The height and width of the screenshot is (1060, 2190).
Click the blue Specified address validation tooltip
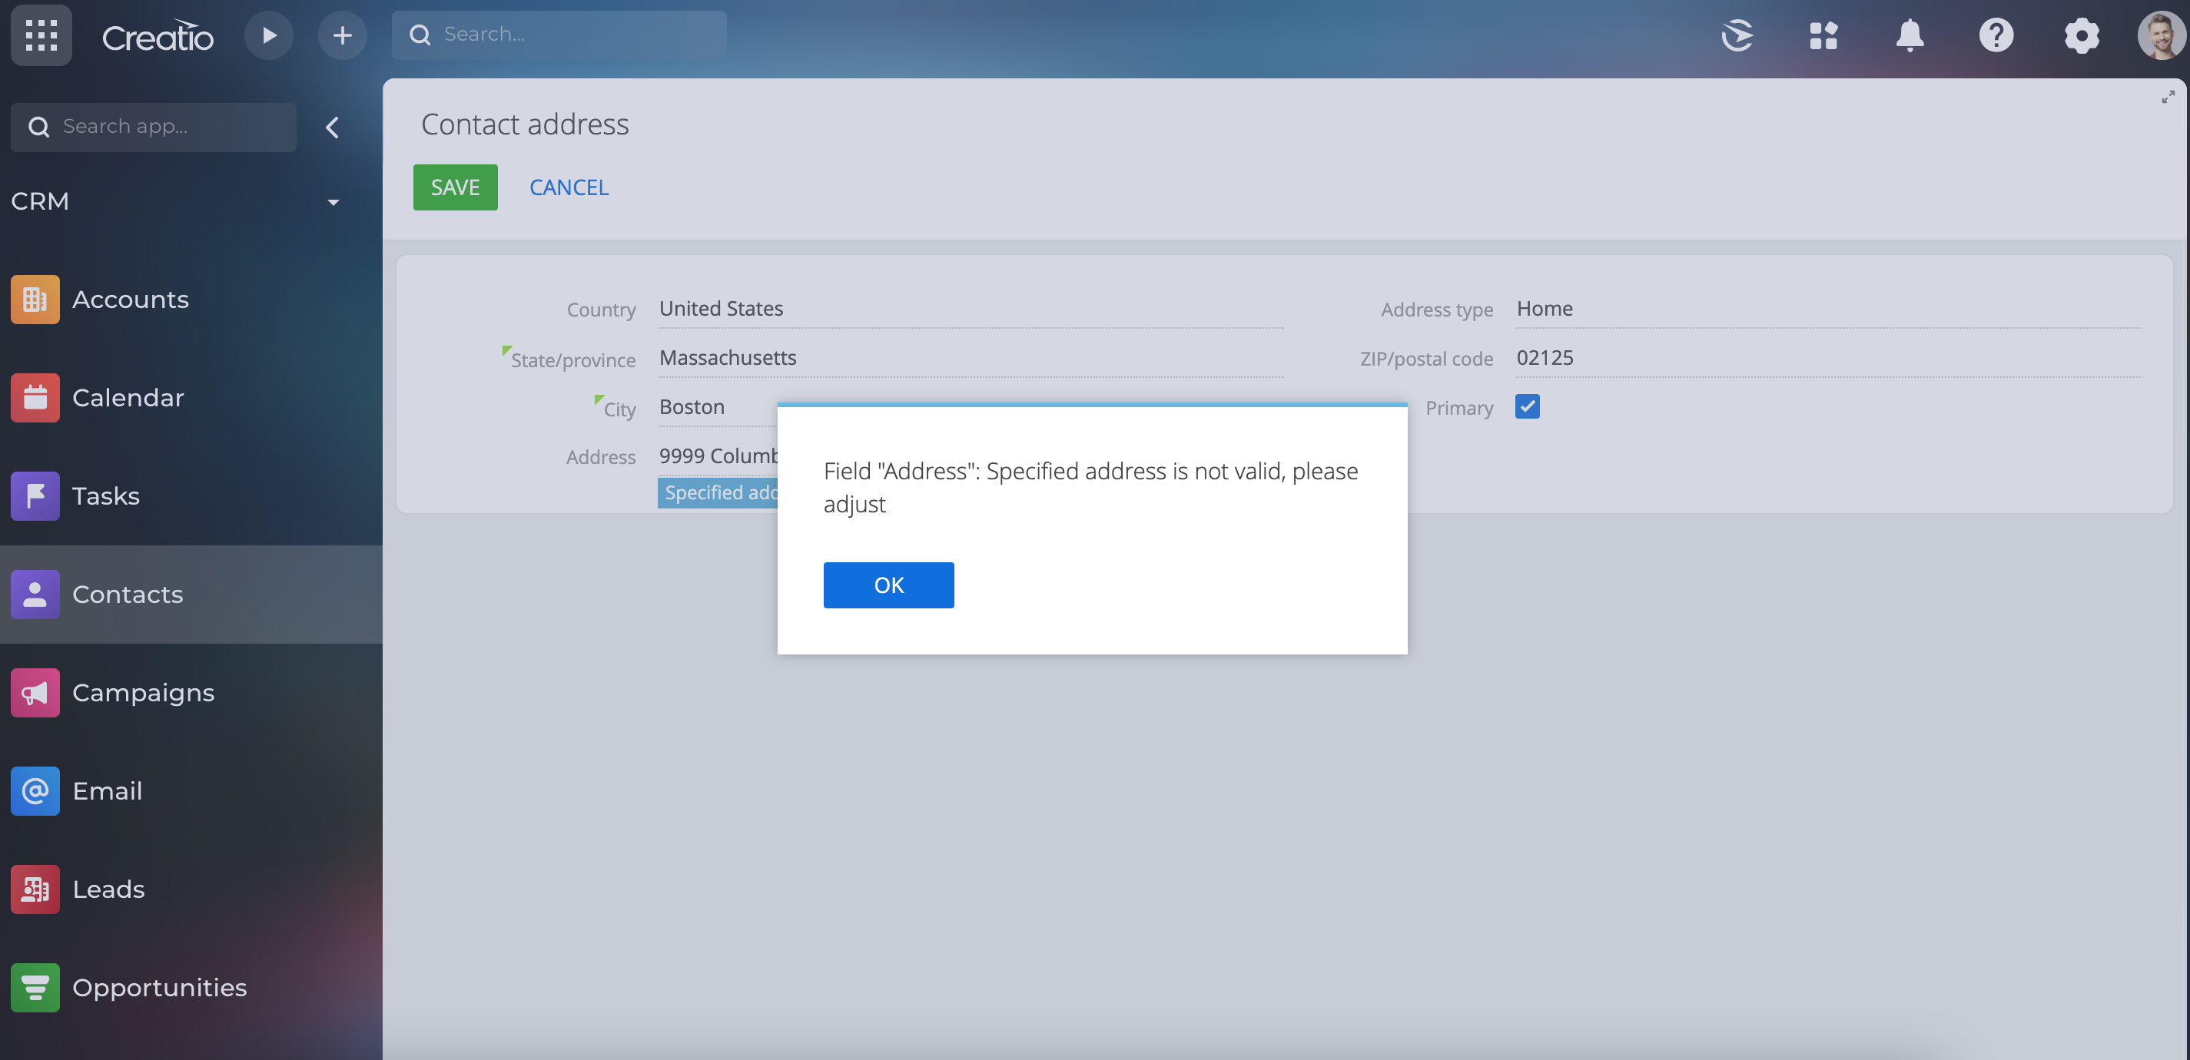(x=718, y=493)
